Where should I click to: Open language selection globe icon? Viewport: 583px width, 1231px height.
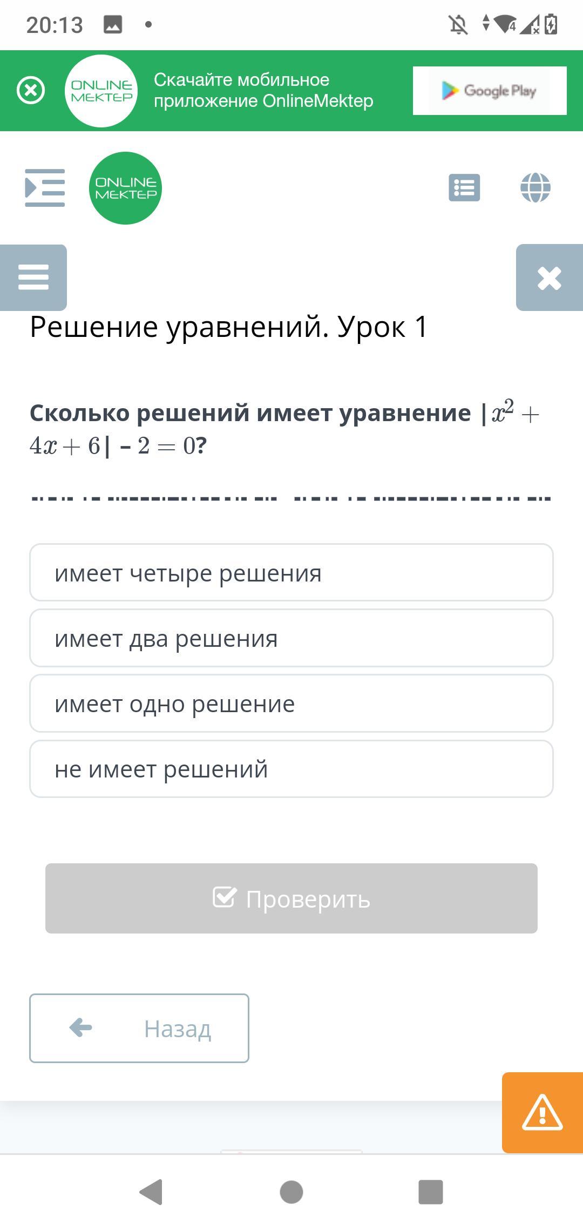535,188
